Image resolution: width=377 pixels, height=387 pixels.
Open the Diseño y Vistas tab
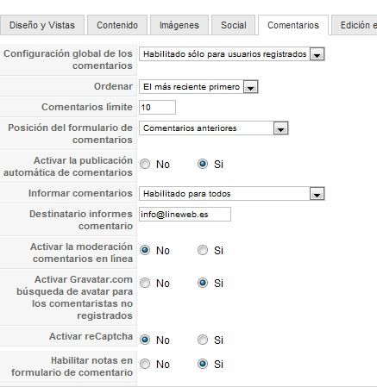point(42,25)
